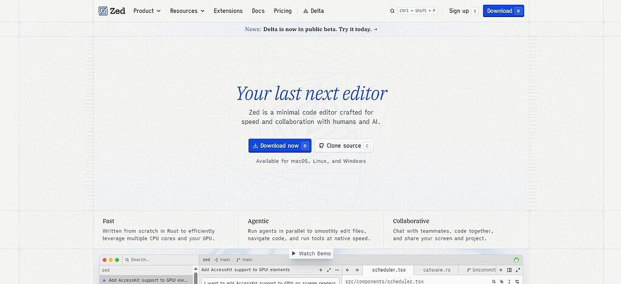Click the zed label in the preview sidebar
The height and width of the screenshot is (284, 621).
pos(106,270)
